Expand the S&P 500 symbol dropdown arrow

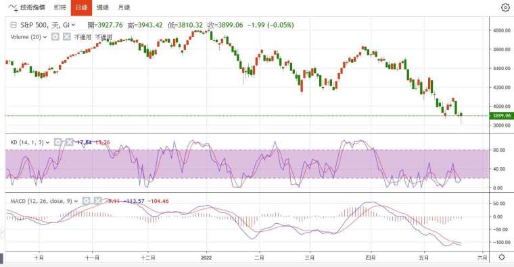(73, 25)
